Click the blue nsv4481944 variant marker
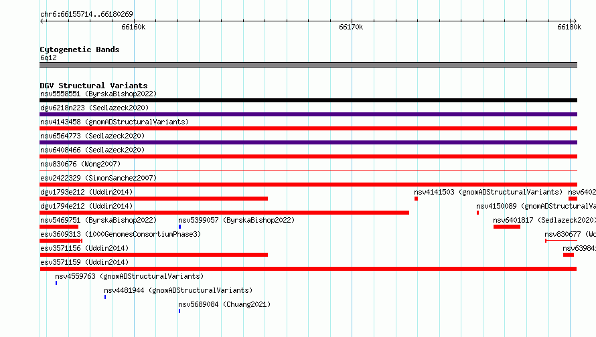This screenshot has width=596, height=337. pos(105,297)
